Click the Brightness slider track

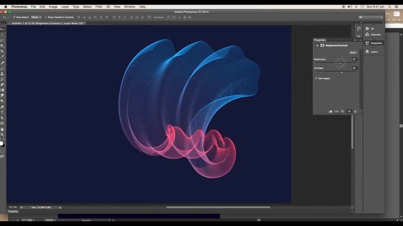[x=336, y=63]
